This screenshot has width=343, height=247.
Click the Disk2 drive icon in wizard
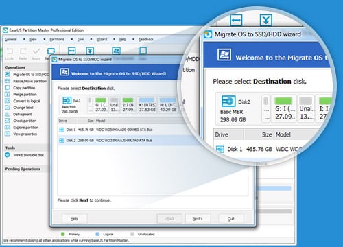[67, 101]
